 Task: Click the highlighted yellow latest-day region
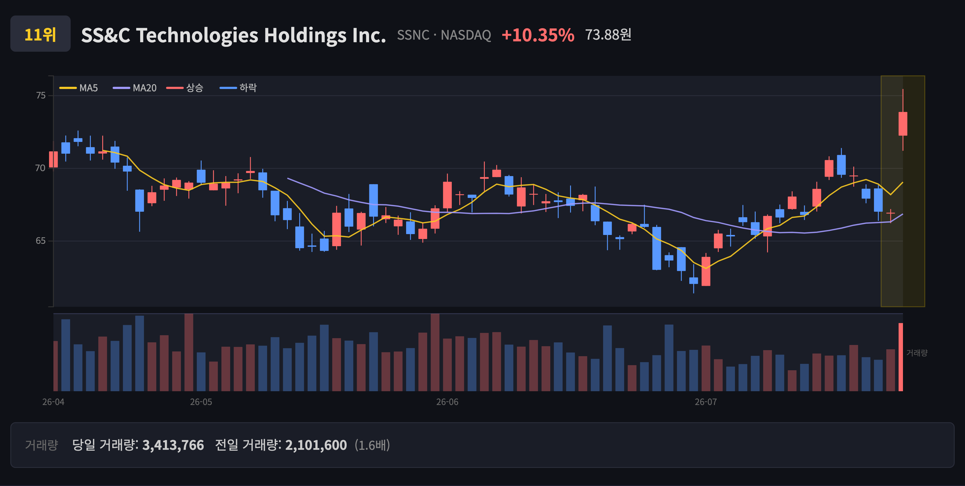coord(903,191)
